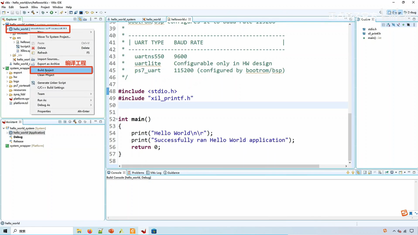Expand all in the Assistant panel
The height and width of the screenshot is (235, 418).
tap(65, 122)
